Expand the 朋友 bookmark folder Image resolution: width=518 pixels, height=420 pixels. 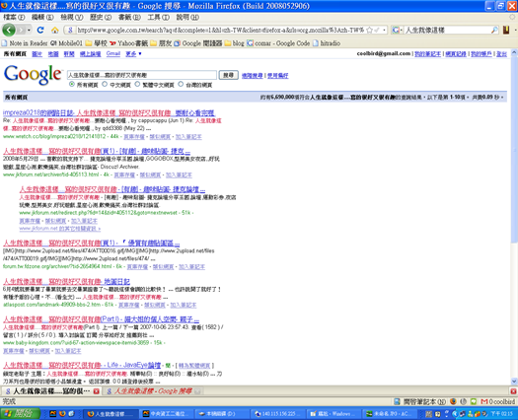coord(161,43)
